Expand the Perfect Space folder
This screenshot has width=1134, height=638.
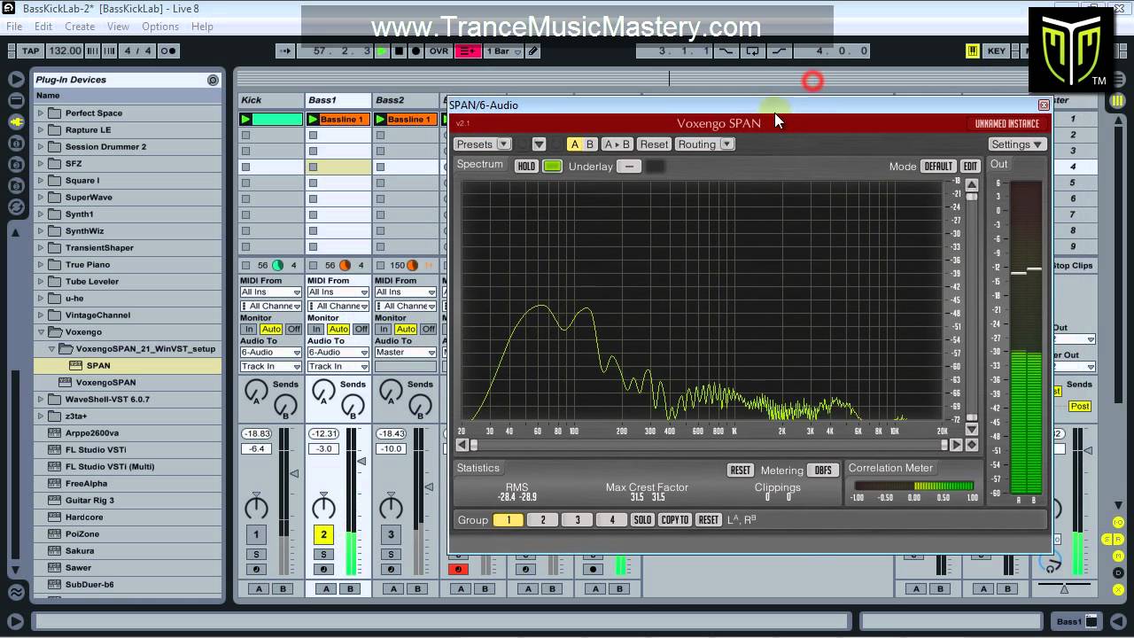tap(40, 113)
